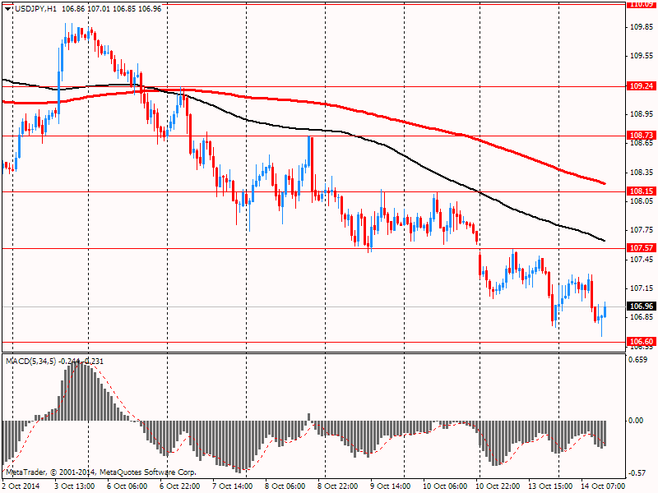Select the 10 Oct 22:00 time axis label
This screenshot has height=493, width=658.
[496, 486]
